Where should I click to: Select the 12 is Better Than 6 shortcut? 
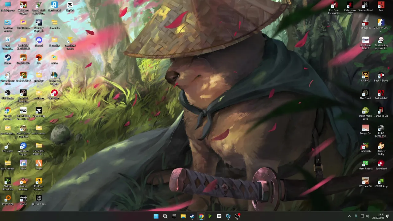(365, 44)
